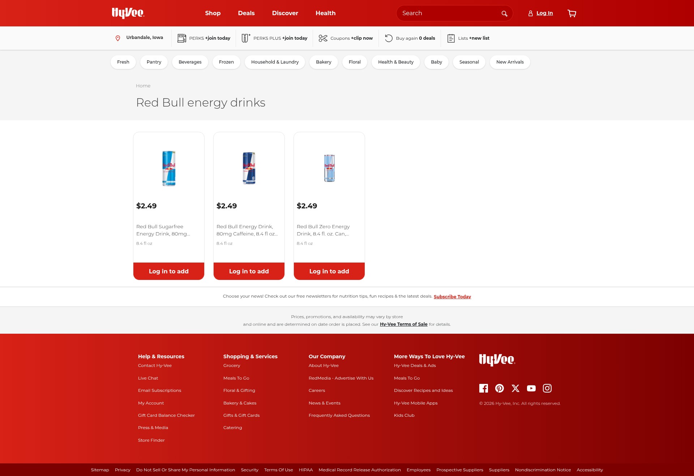The width and height of the screenshot is (694, 476).
Task: Open Red Bull Sugarfree can thumbnail
Action: (169, 168)
